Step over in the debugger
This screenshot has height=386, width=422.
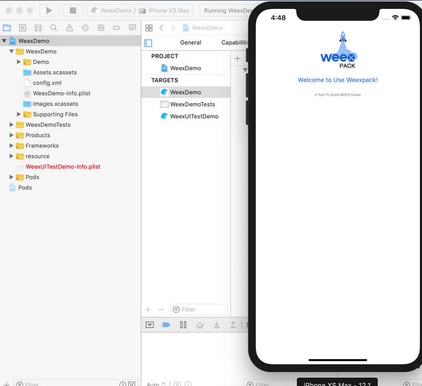(x=200, y=325)
